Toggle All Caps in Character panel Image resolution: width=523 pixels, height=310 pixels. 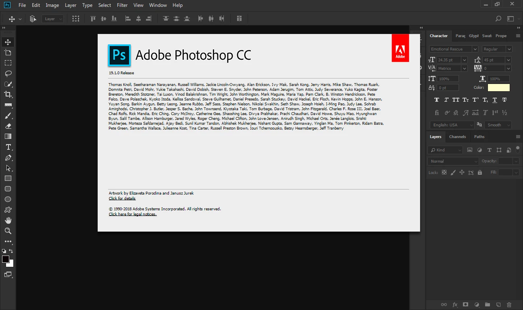[x=456, y=100]
